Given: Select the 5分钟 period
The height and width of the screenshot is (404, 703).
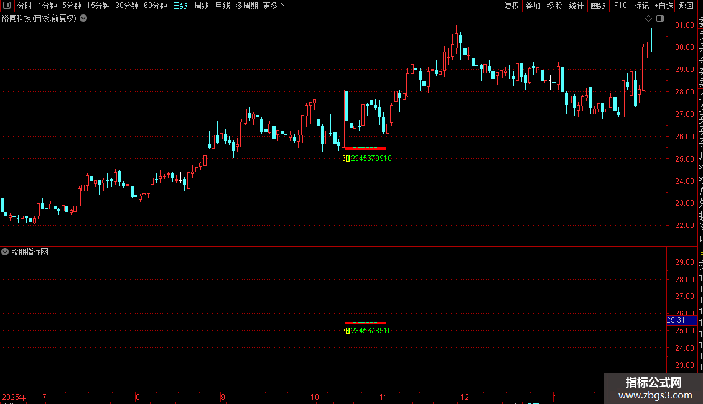Looking at the screenshot, I should coord(72,6).
